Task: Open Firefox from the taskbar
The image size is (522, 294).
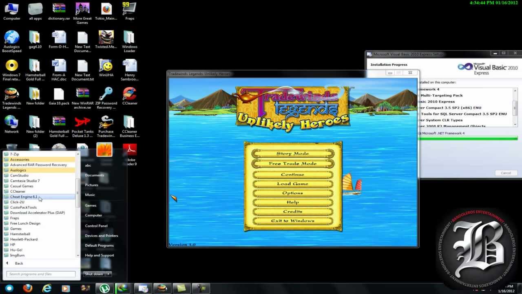Action: point(27,288)
